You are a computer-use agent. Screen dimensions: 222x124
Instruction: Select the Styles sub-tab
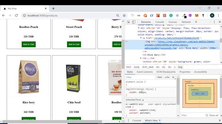click(130, 72)
